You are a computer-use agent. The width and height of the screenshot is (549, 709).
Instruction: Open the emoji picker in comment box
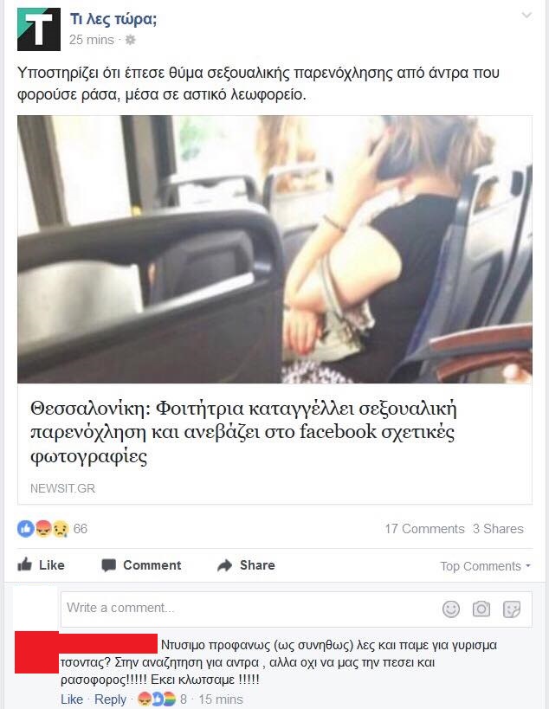click(451, 609)
